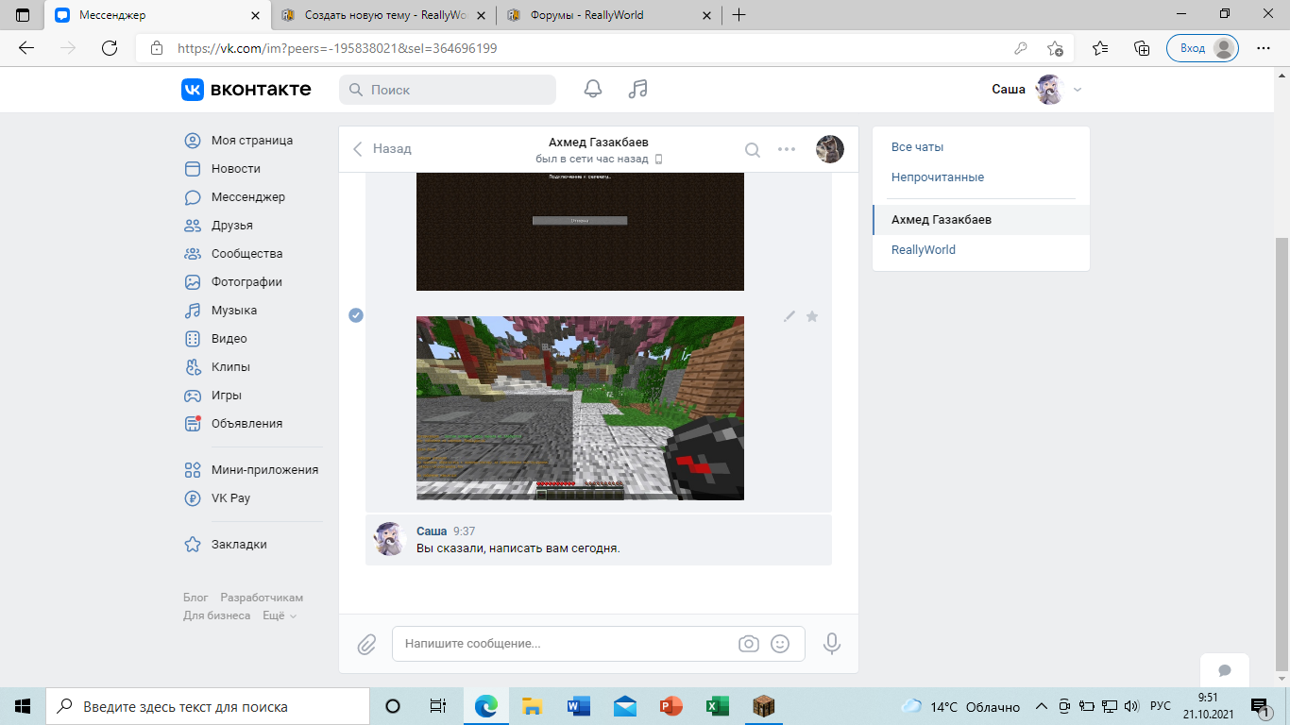Viewport: 1290px width, 725px height.
Task: Open Для бизнеса footer link
Action: point(217,615)
